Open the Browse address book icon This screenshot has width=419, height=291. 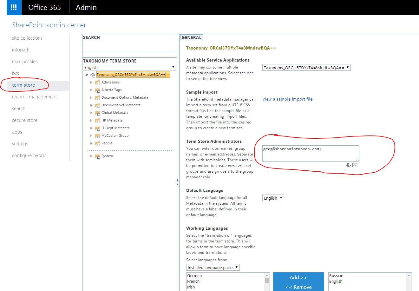coord(355,165)
